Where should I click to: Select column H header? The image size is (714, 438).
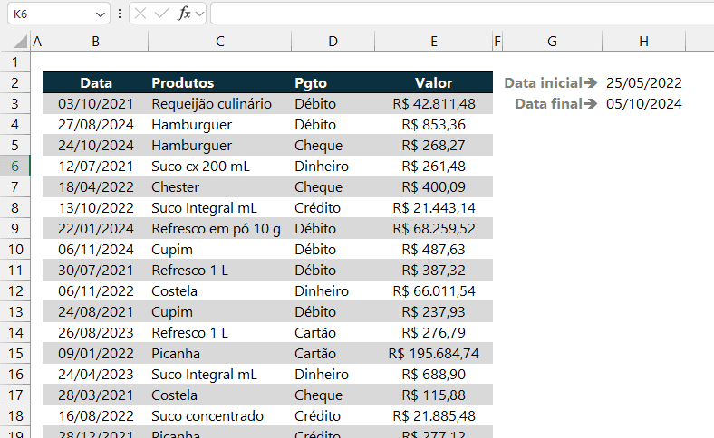[x=643, y=42]
